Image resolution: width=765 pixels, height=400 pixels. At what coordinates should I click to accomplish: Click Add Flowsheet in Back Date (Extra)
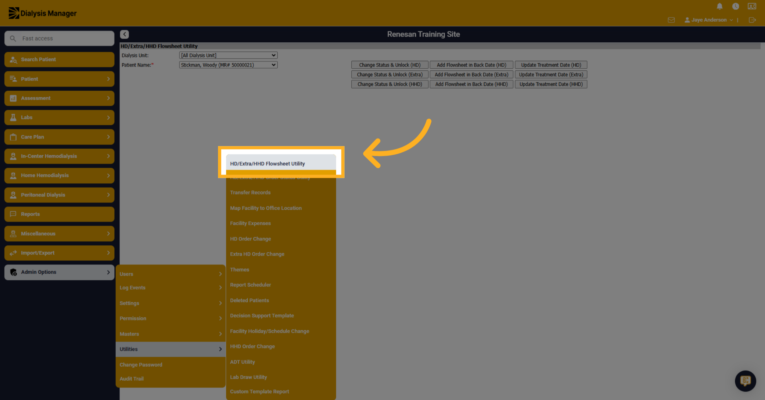tap(471, 74)
